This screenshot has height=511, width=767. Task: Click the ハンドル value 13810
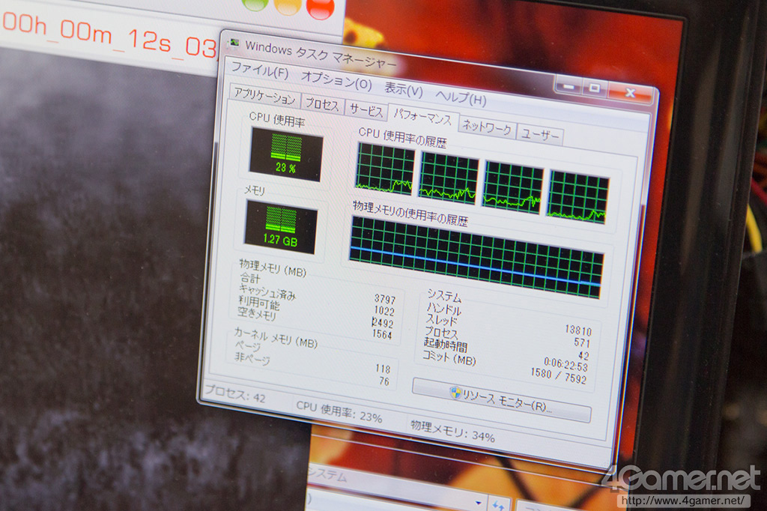click(x=578, y=330)
